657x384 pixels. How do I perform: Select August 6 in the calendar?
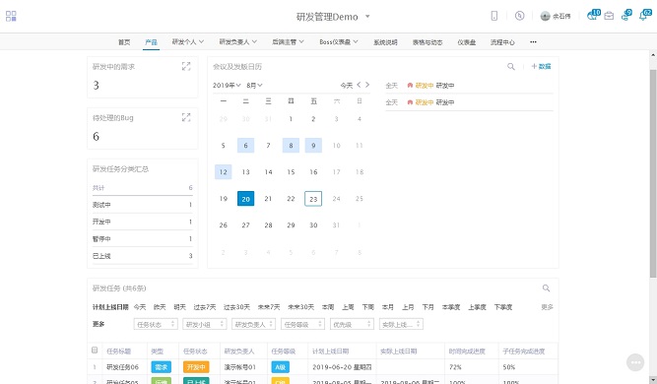pyautogui.click(x=246, y=146)
